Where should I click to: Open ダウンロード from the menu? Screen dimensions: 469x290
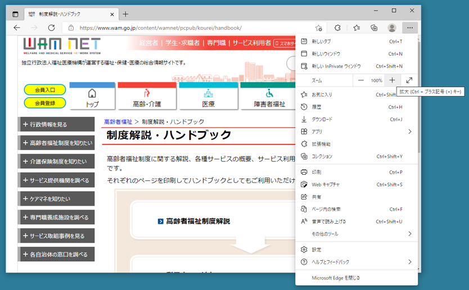(356, 119)
